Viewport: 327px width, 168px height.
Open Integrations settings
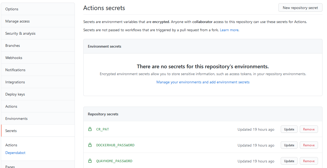(38, 82)
